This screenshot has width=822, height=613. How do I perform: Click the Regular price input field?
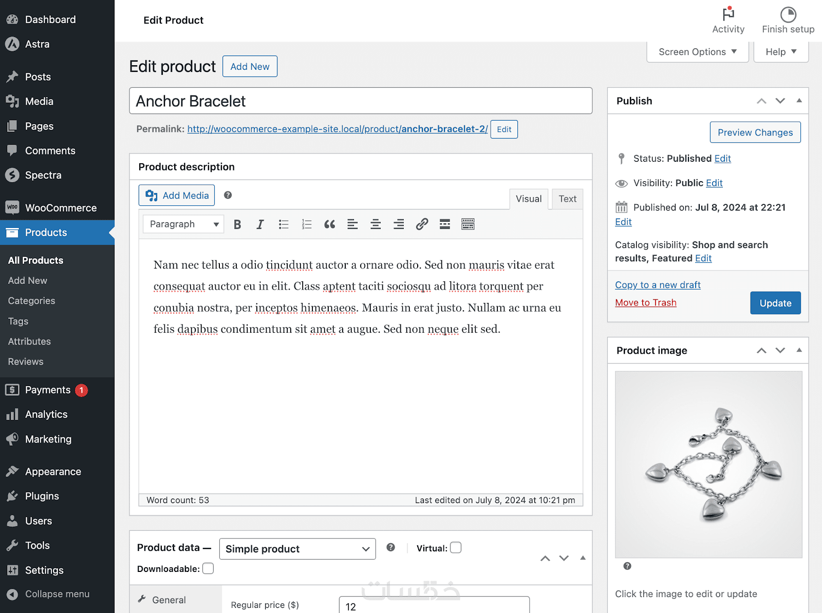[434, 605]
